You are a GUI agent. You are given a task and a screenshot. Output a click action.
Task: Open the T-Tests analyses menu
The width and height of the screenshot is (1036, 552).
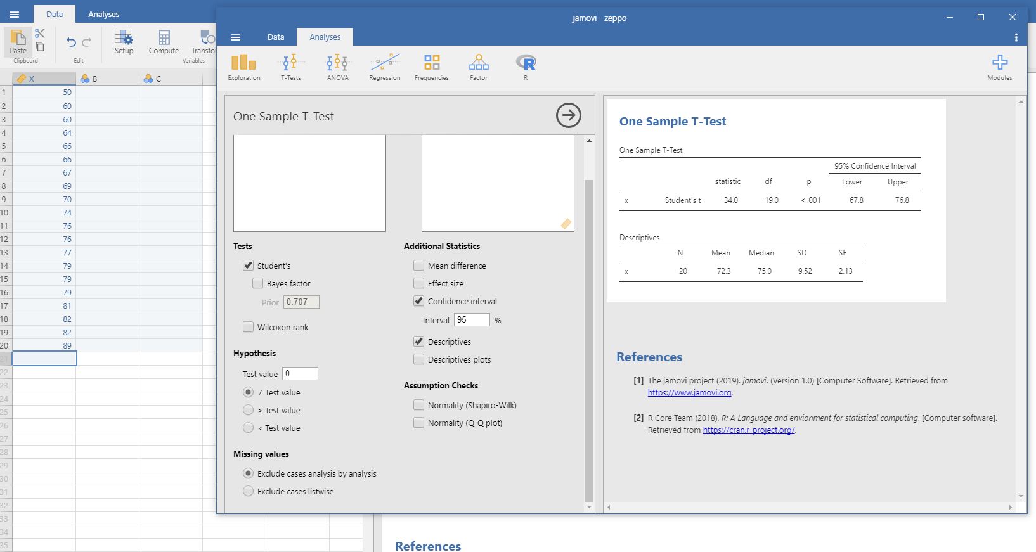click(x=290, y=67)
